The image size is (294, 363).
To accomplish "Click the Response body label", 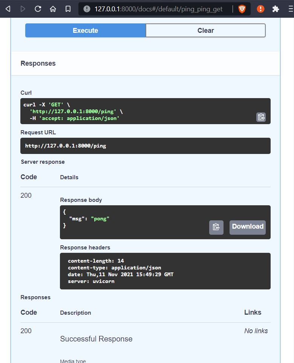I will [x=81, y=200].
